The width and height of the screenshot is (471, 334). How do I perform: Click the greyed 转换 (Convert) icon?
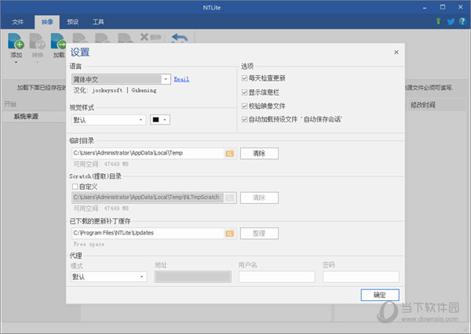pyautogui.click(x=38, y=42)
